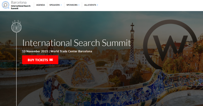Click the cross-topped tower in the photo
The width and height of the screenshot is (203, 106).
(x=132, y=45)
